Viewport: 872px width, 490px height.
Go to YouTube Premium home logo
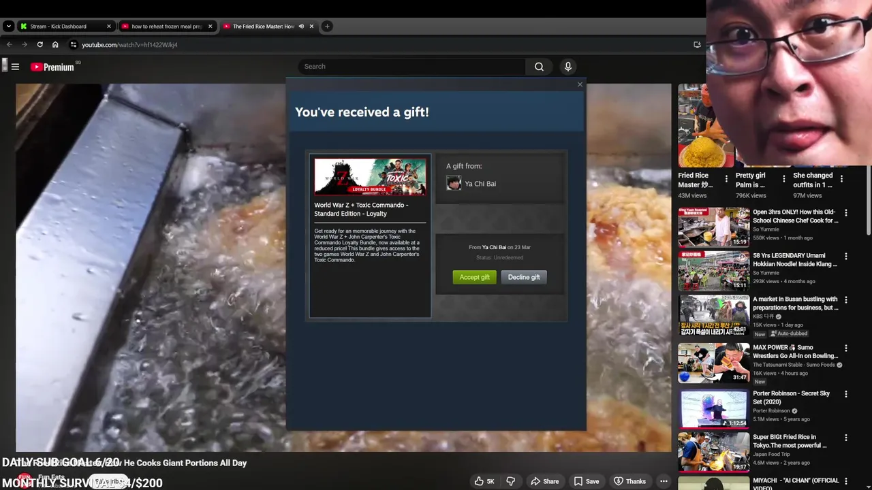[52, 67]
